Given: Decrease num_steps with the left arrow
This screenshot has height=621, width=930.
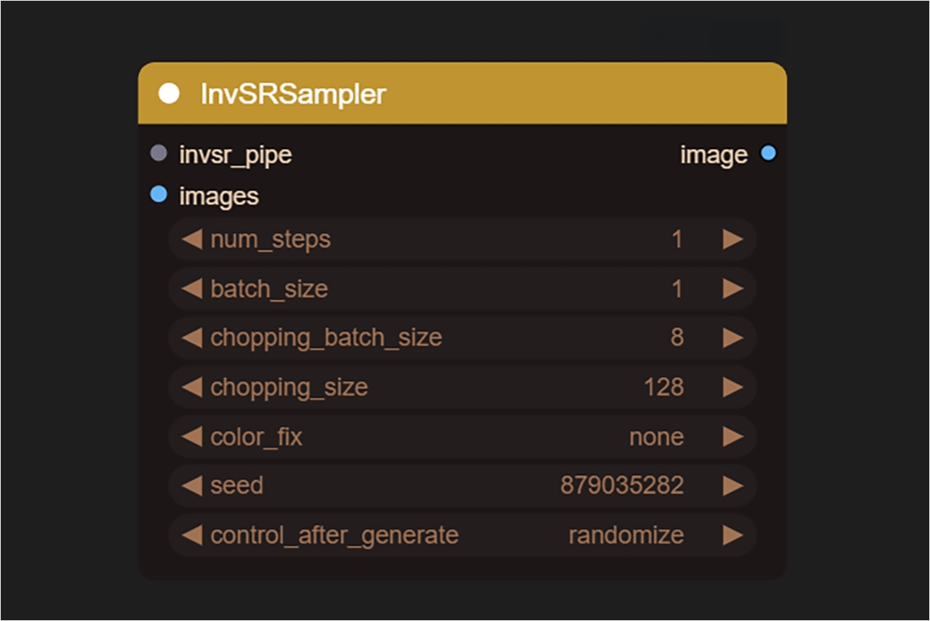Looking at the screenshot, I should coord(192,240).
